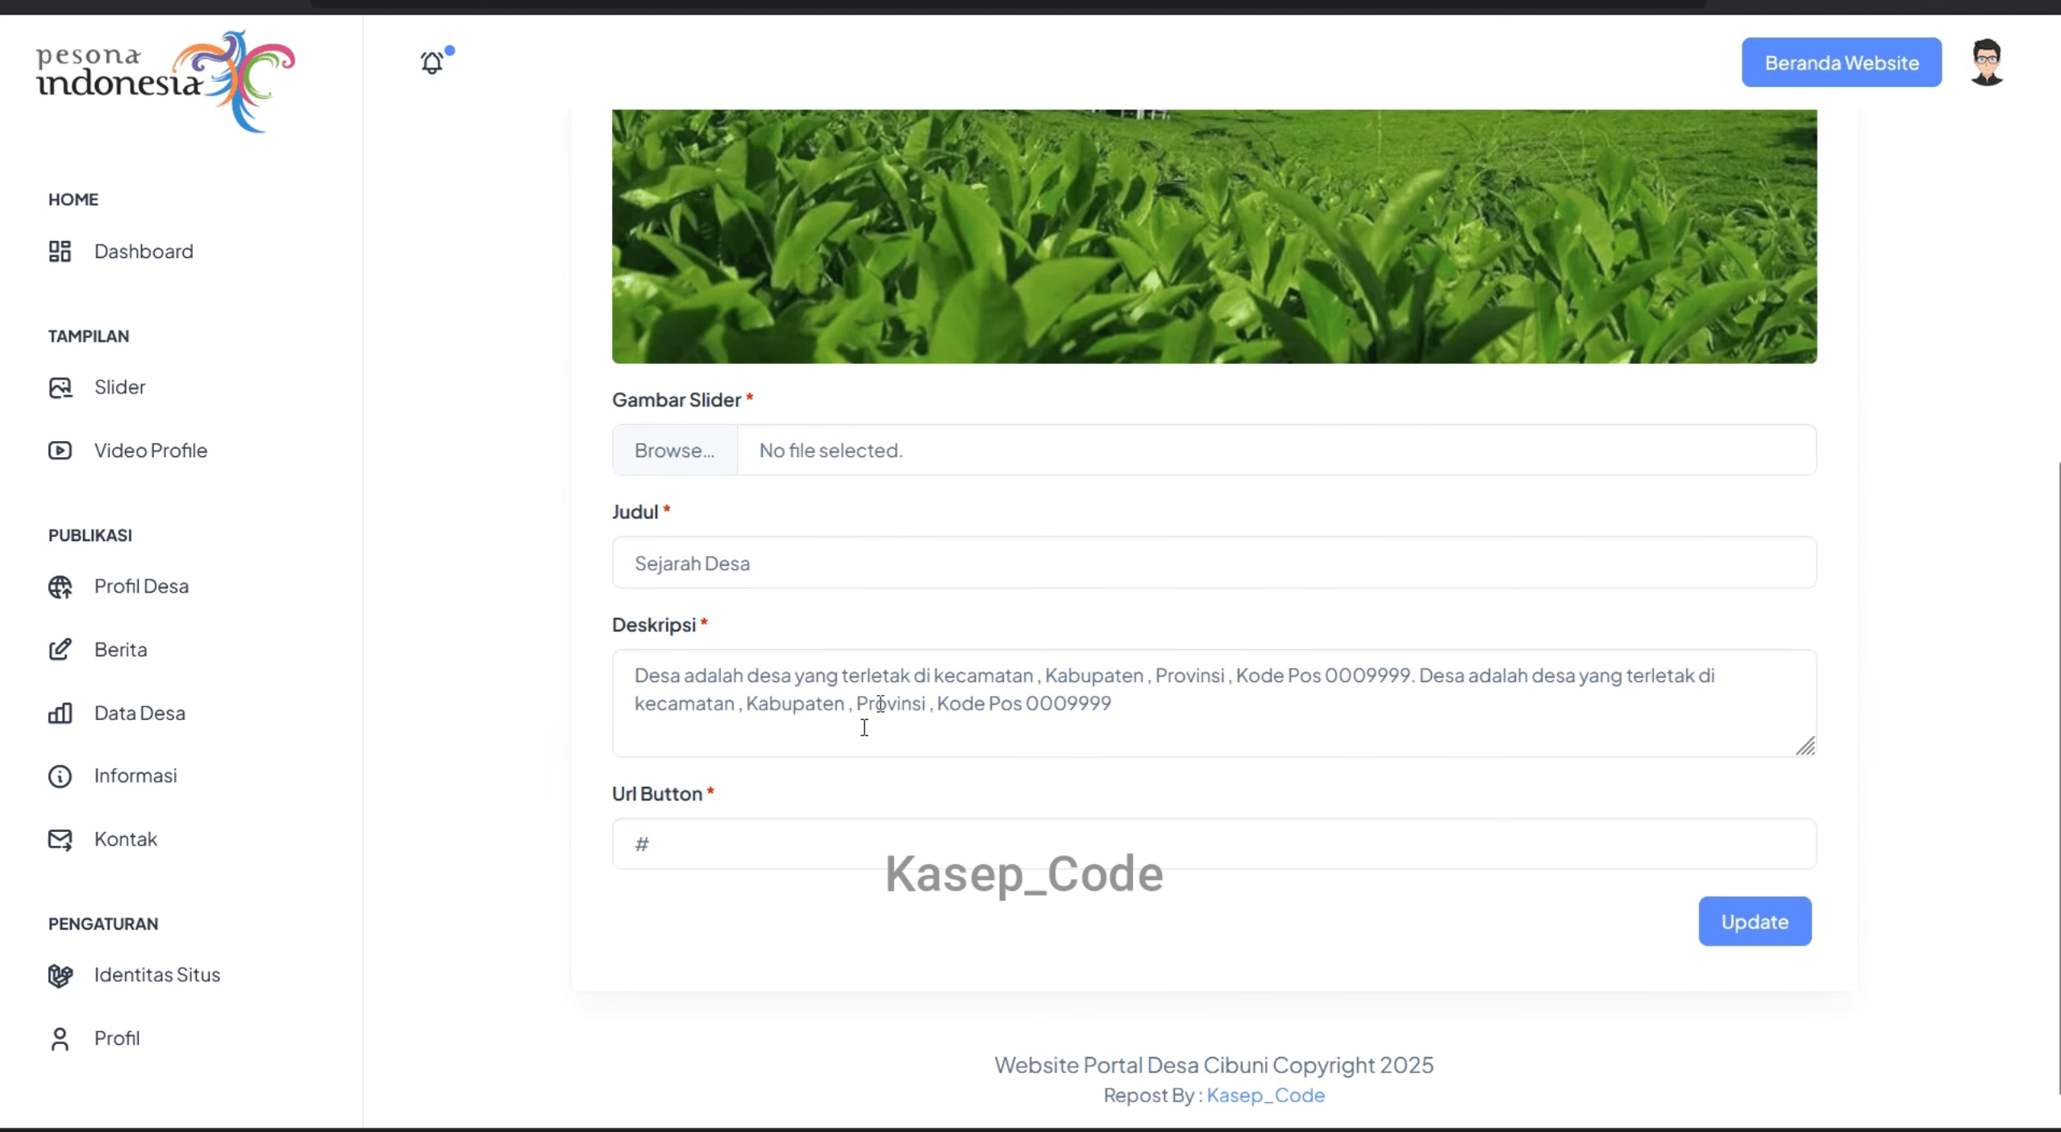Click the Data Desa bar chart icon
The width and height of the screenshot is (2061, 1132).
(x=60, y=714)
